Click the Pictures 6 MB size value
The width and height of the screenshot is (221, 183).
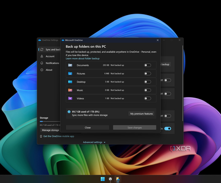coord(106,73)
